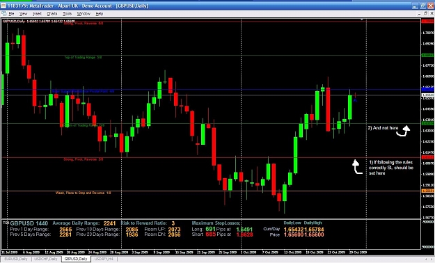Click the 'Cum/Day' row label
Screen dimensions: 435x263
point(271,229)
